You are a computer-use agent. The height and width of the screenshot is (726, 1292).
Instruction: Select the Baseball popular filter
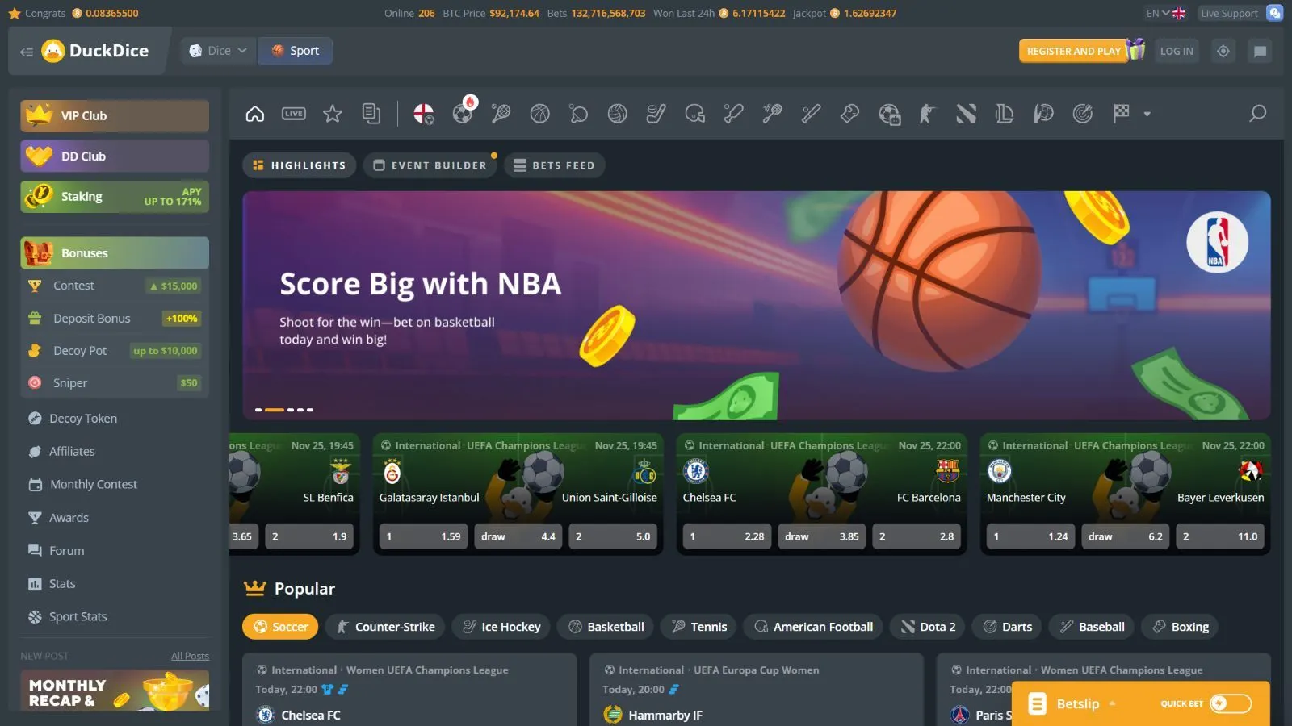[x=1092, y=627]
